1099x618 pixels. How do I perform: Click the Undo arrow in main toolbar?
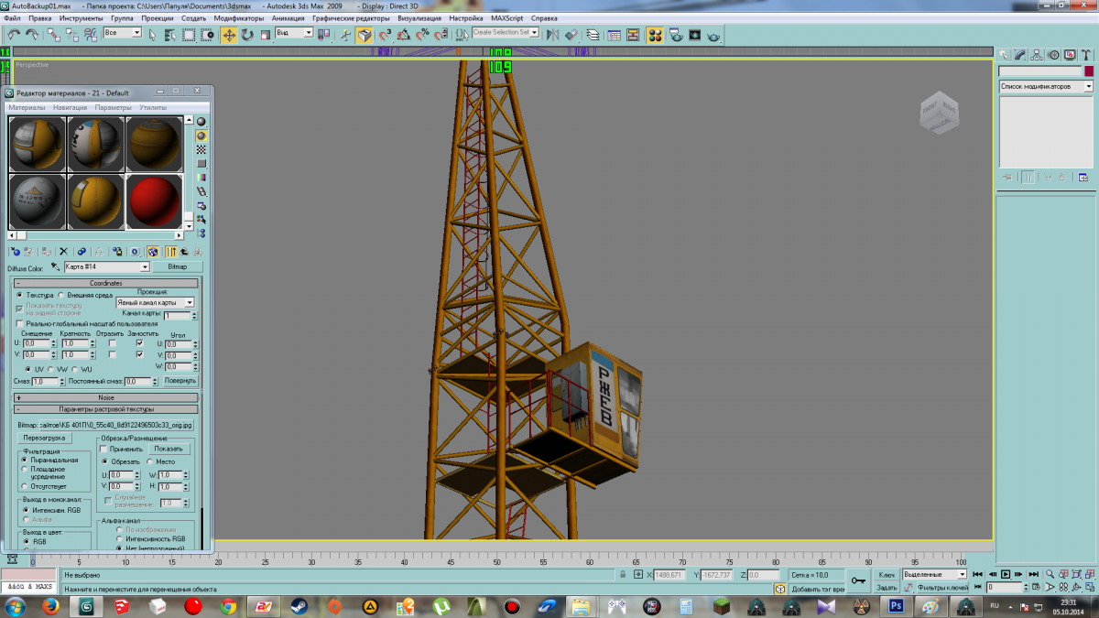[x=14, y=35]
